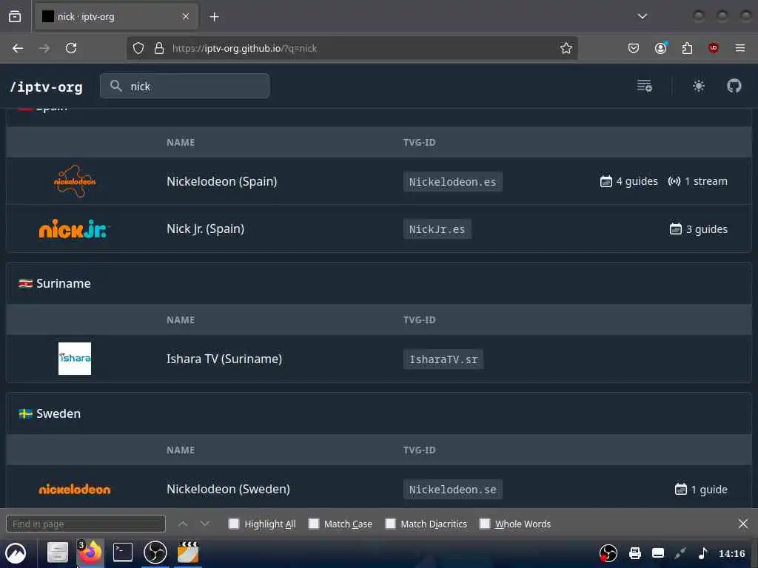Open the network connection tray icon
Viewport: 758px width, 568px height.
[680, 553]
